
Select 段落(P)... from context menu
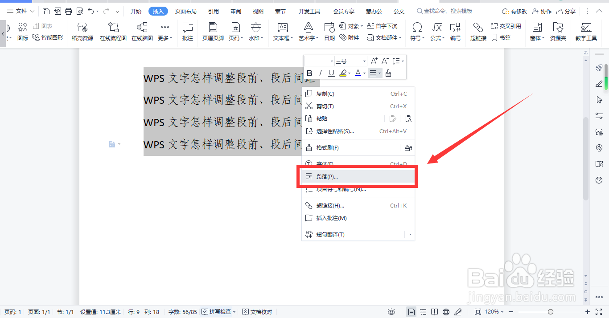pyautogui.click(x=358, y=177)
